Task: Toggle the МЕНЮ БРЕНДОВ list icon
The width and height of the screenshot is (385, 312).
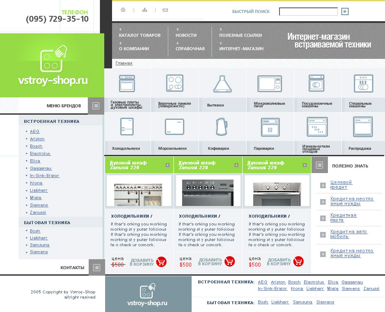Action: click(96, 106)
